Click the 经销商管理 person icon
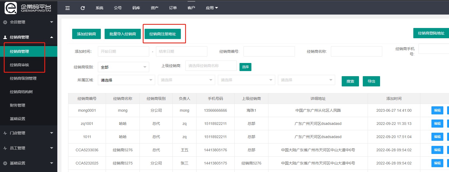This screenshot has height=172, width=449. [5, 37]
